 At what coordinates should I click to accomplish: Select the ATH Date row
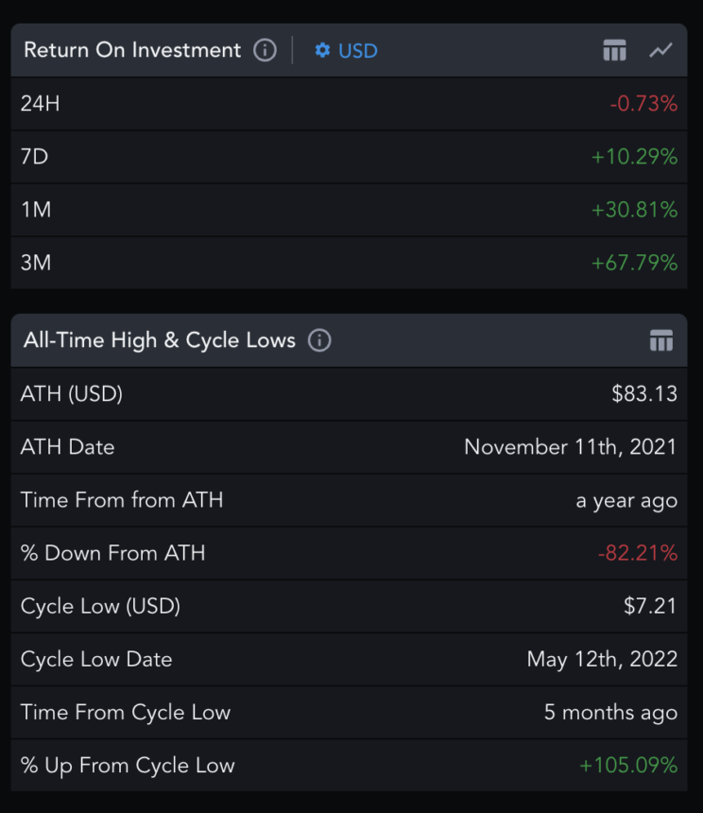pos(349,447)
